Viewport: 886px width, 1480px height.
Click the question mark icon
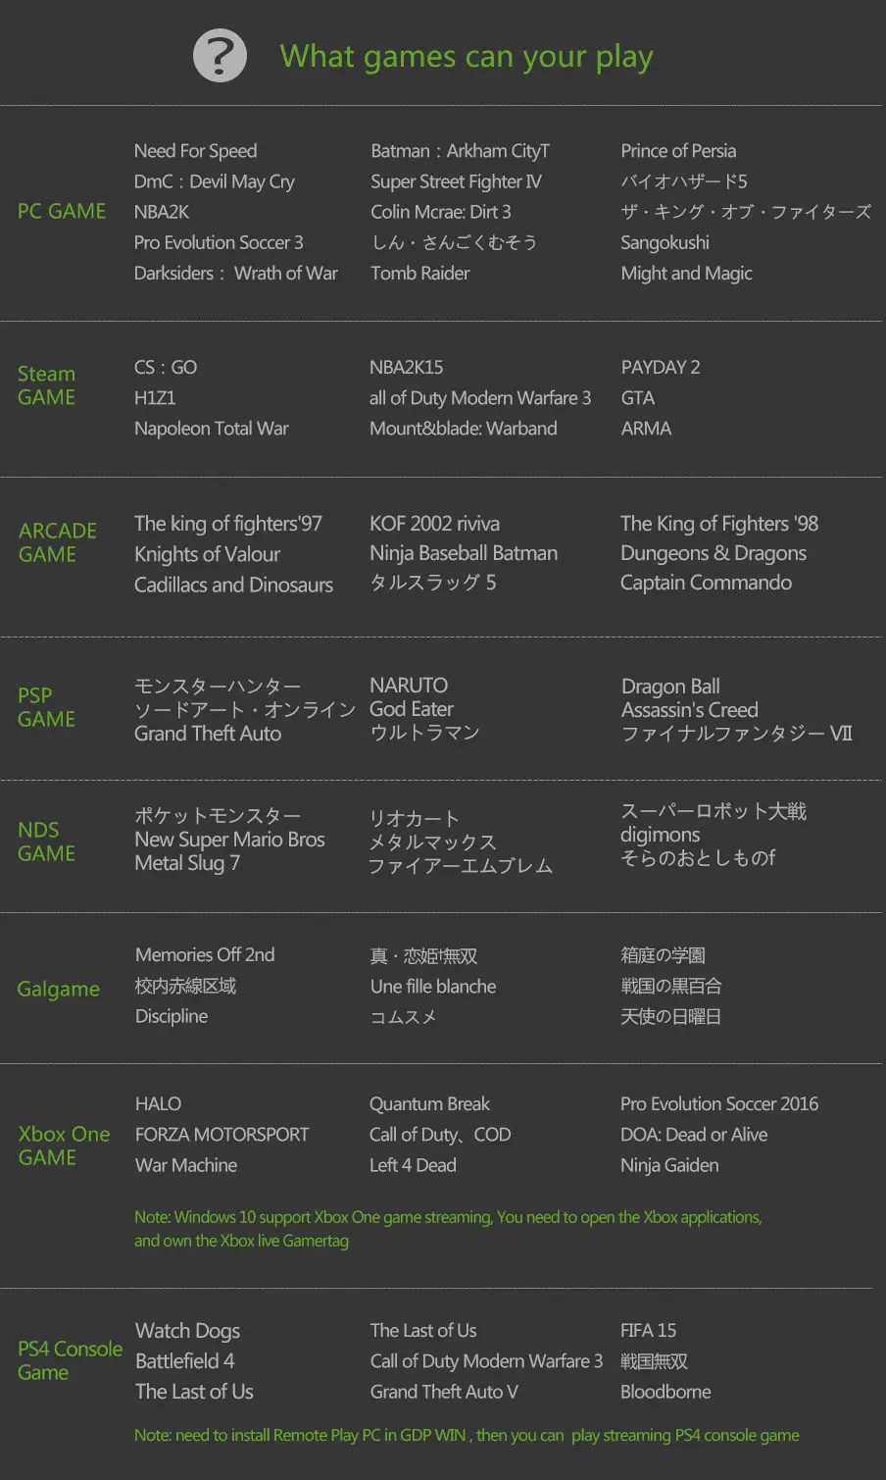pos(220,56)
